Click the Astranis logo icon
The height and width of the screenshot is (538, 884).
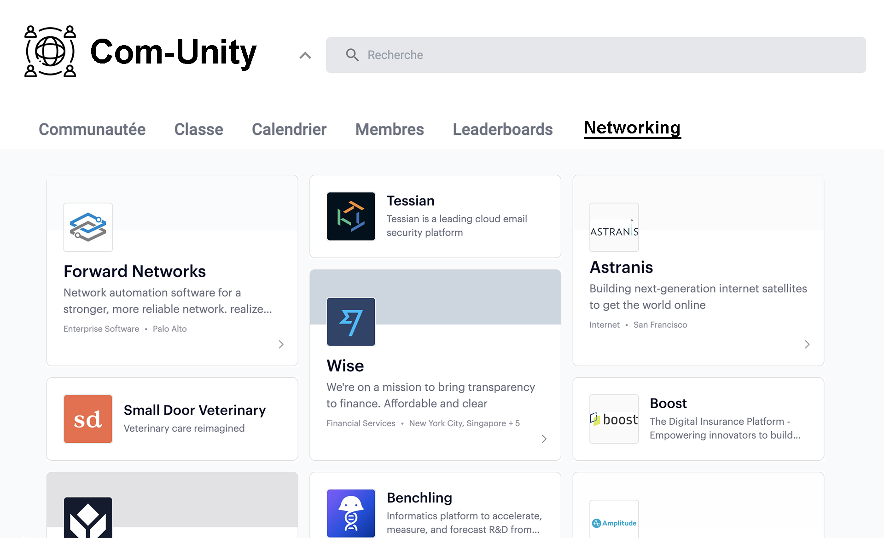[x=614, y=227]
